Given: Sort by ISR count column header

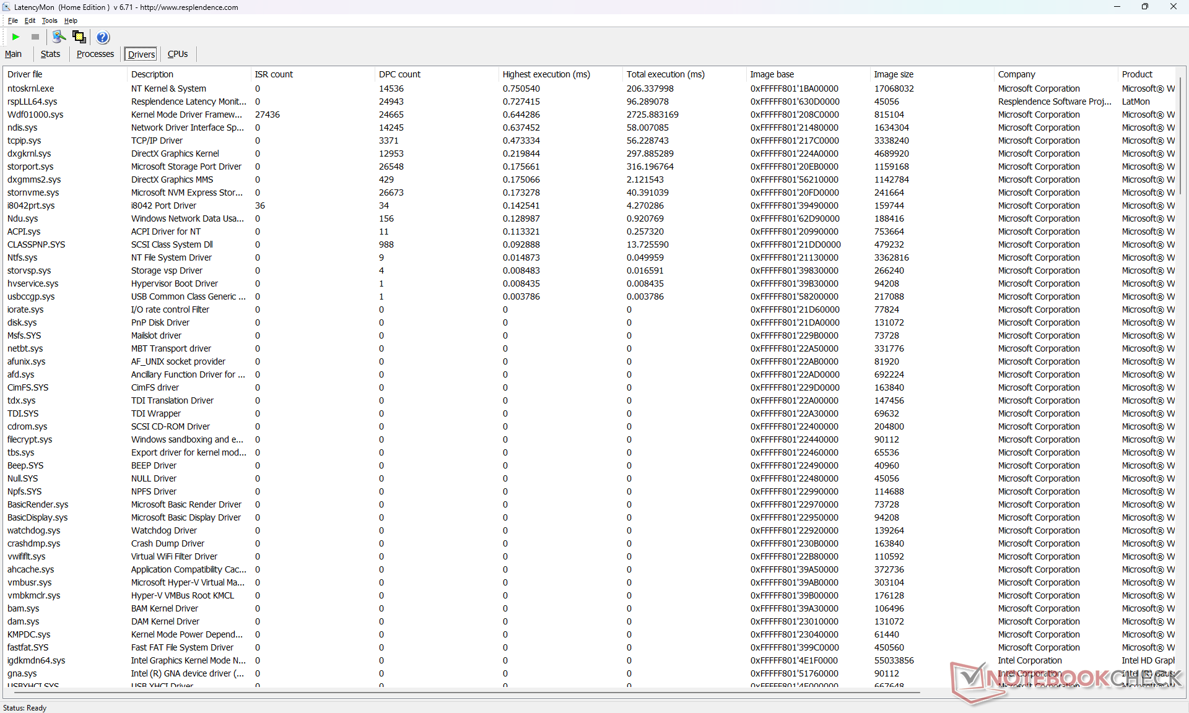Looking at the screenshot, I should pos(274,74).
